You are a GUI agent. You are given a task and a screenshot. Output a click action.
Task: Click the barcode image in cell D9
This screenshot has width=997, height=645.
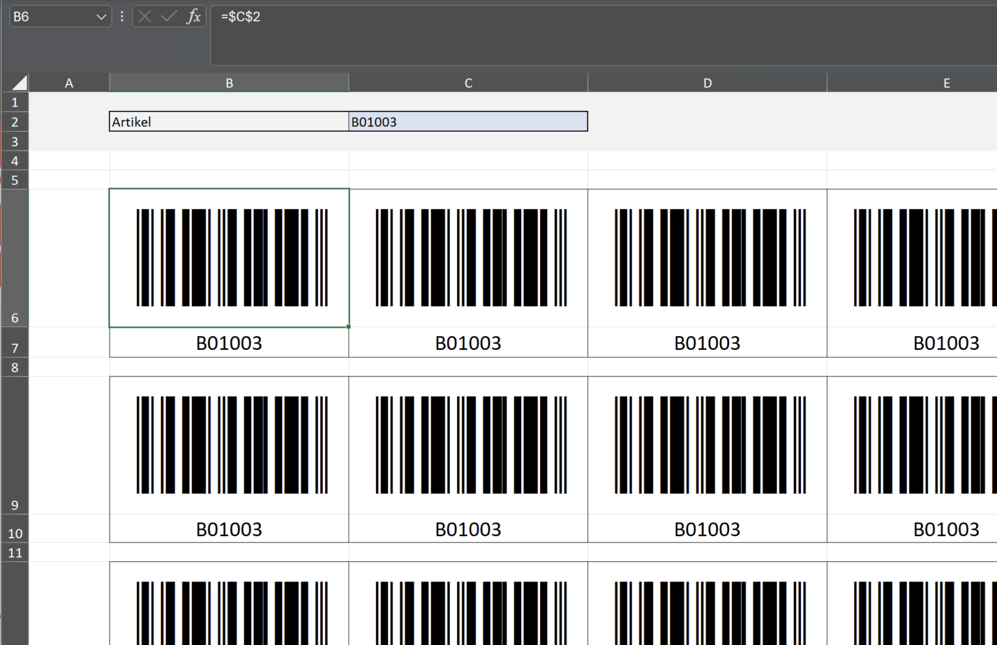707,444
